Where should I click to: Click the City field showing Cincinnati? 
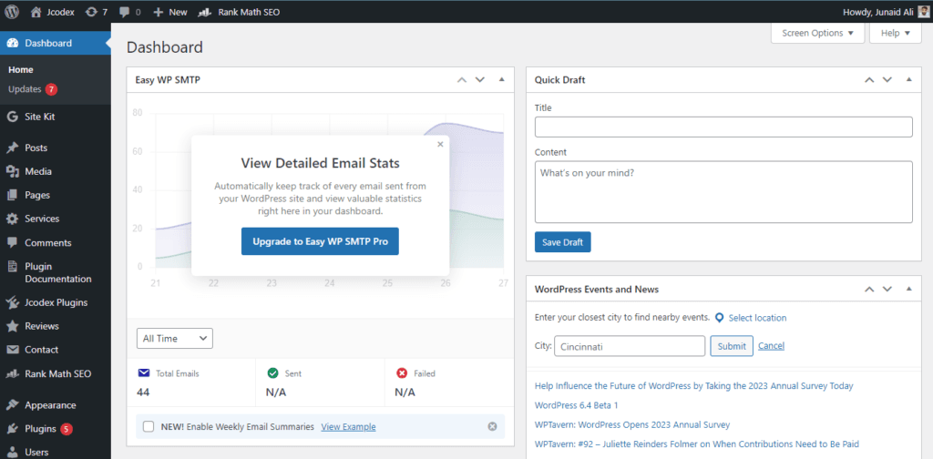point(630,346)
